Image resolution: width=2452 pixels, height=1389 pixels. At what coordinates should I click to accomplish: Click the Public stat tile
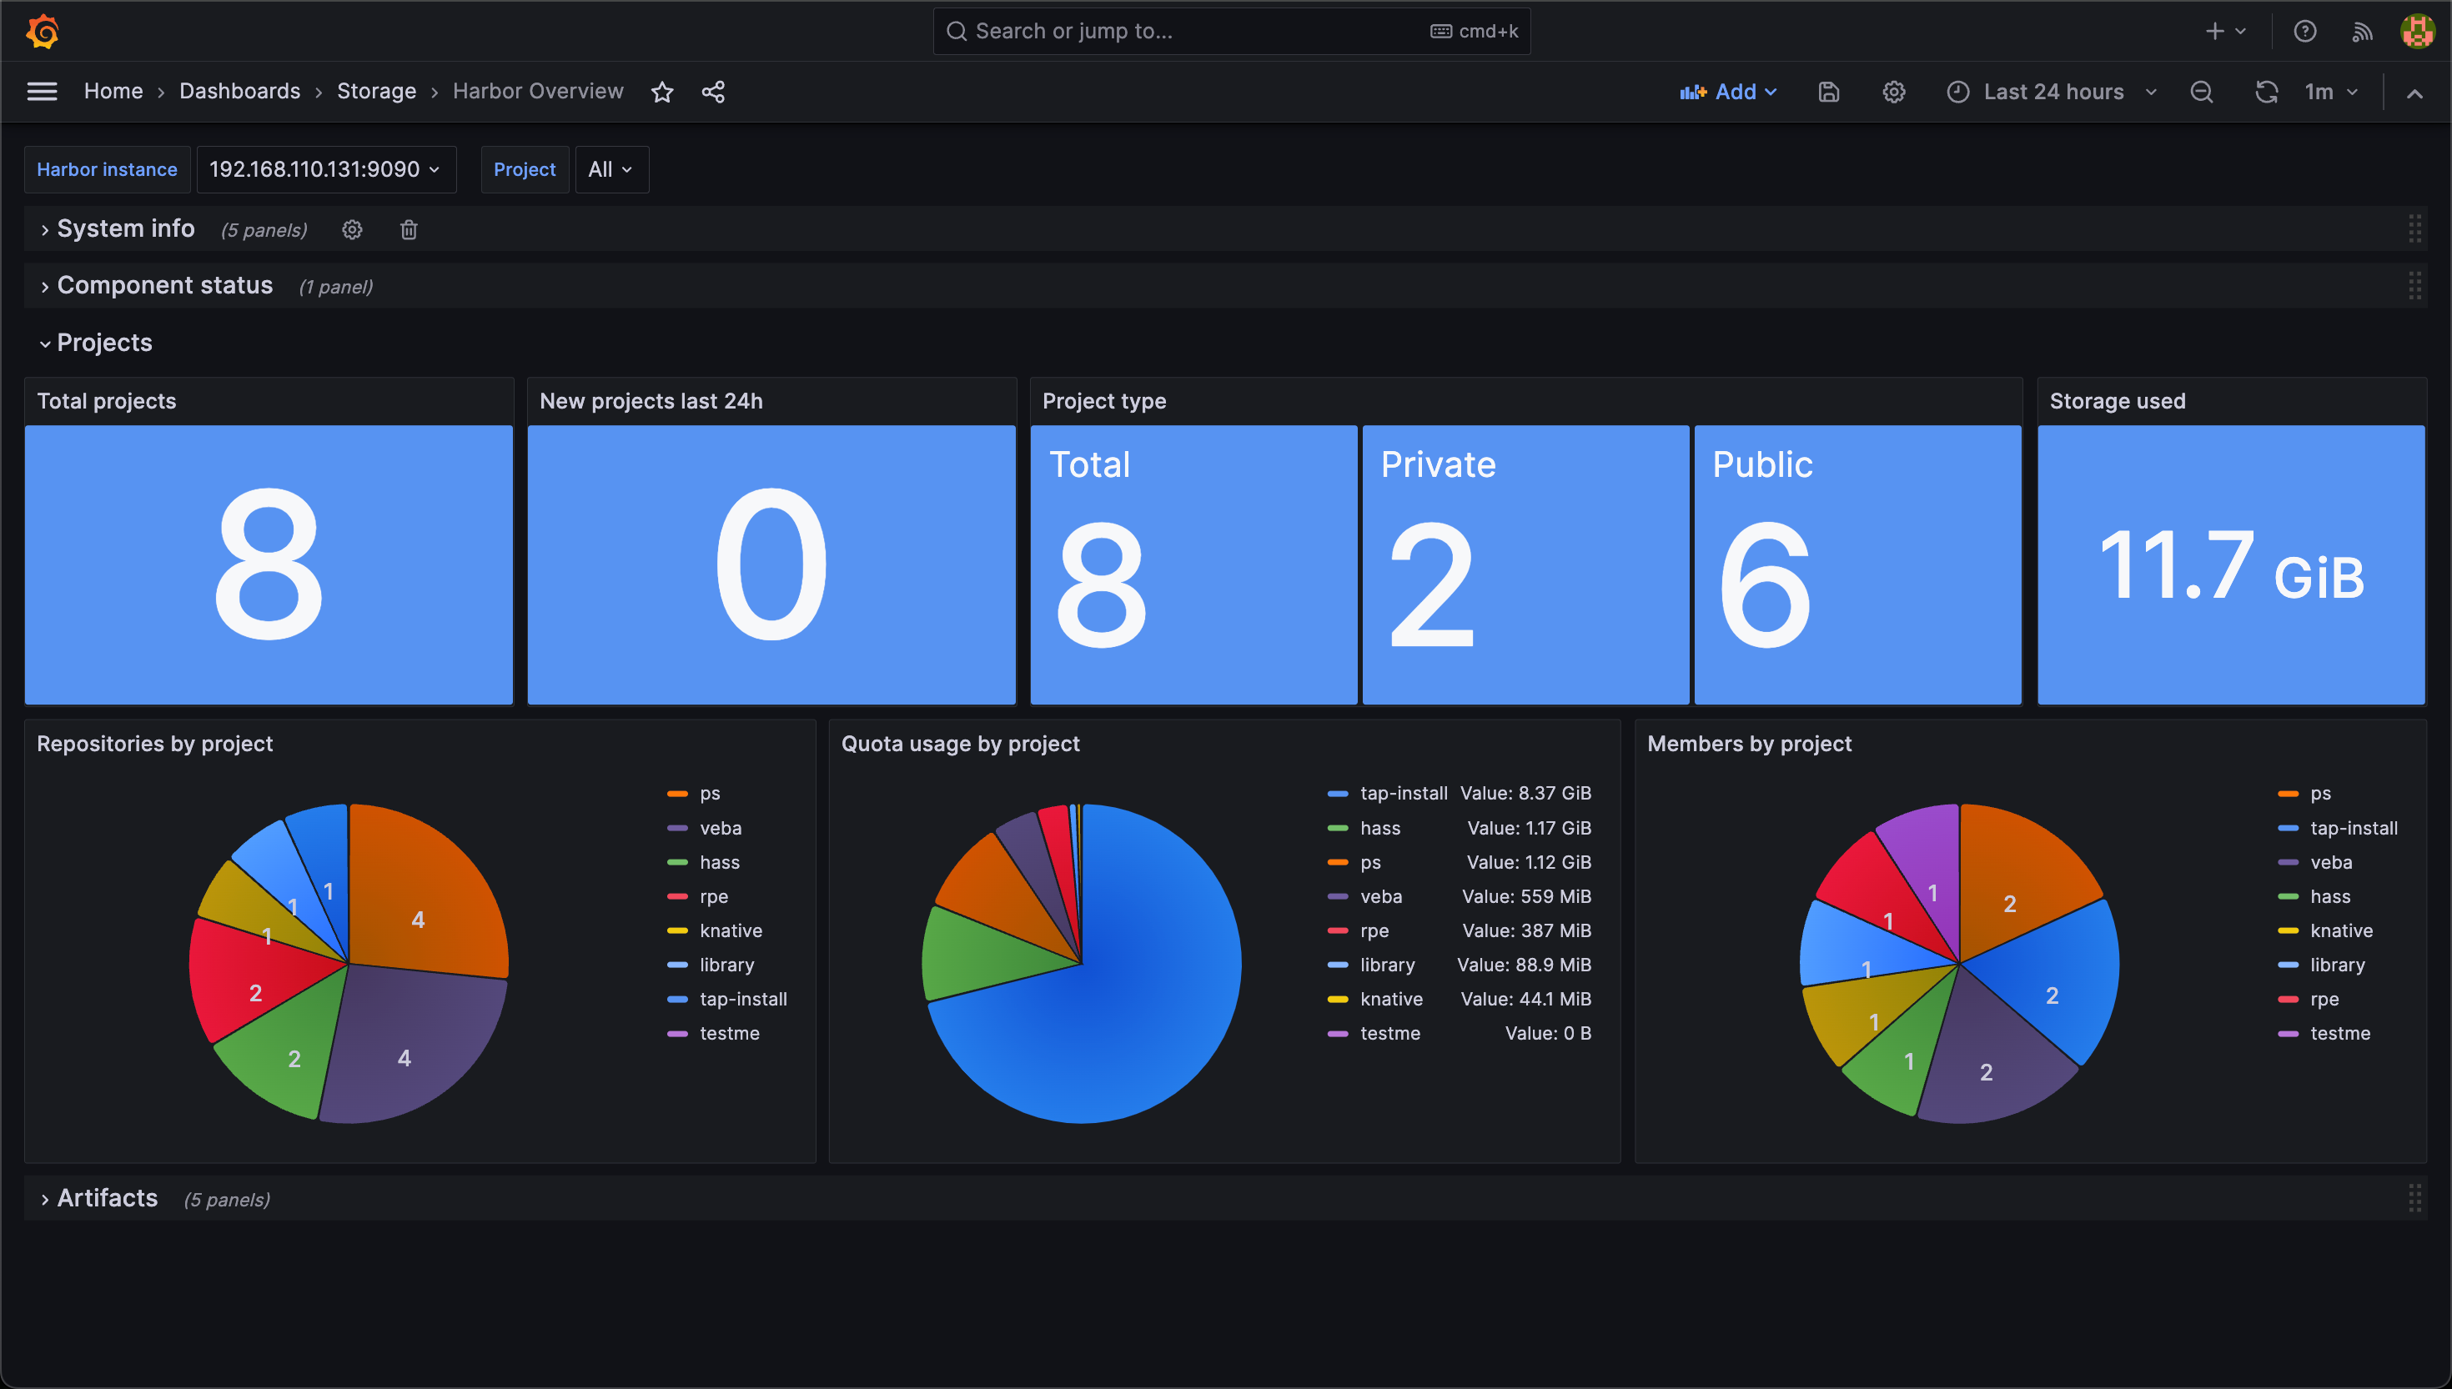tap(1857, 564)
